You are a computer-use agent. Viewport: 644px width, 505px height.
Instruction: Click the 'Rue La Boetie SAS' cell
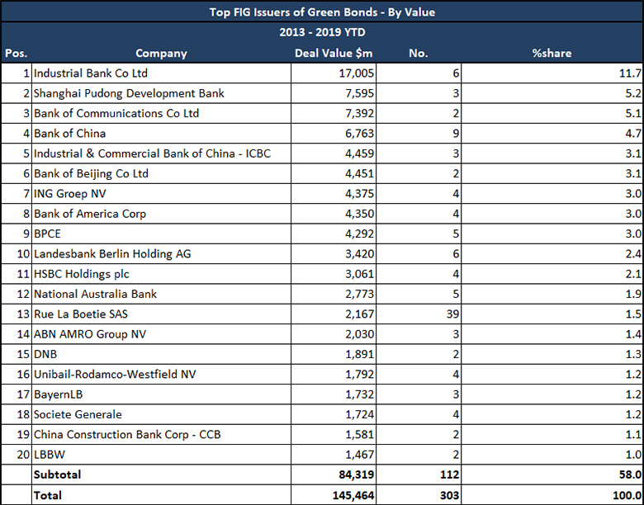pyautogui.click(x=161, y=314)
